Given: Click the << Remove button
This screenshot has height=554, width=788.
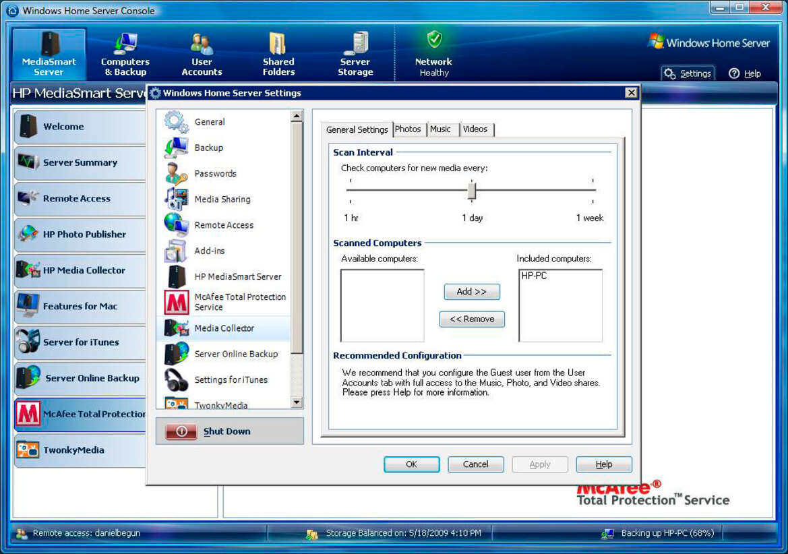Looking at the screenshot, I should click(472, 319).
